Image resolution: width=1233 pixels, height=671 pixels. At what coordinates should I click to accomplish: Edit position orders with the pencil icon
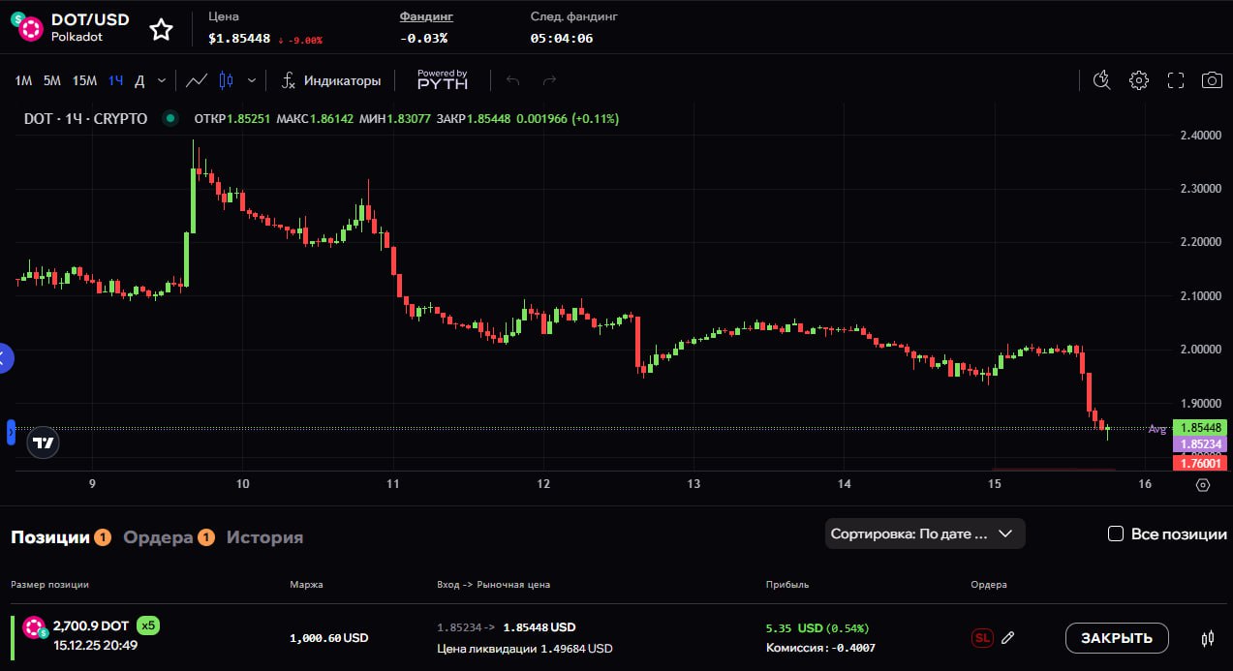(x=1008, y=637)
